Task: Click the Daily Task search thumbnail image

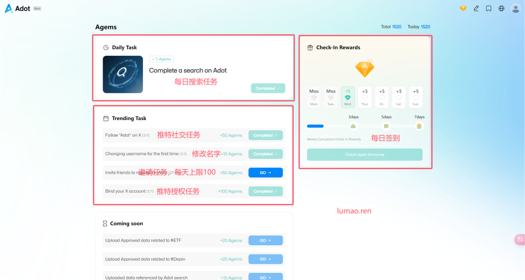Action: tap(123, 75)
